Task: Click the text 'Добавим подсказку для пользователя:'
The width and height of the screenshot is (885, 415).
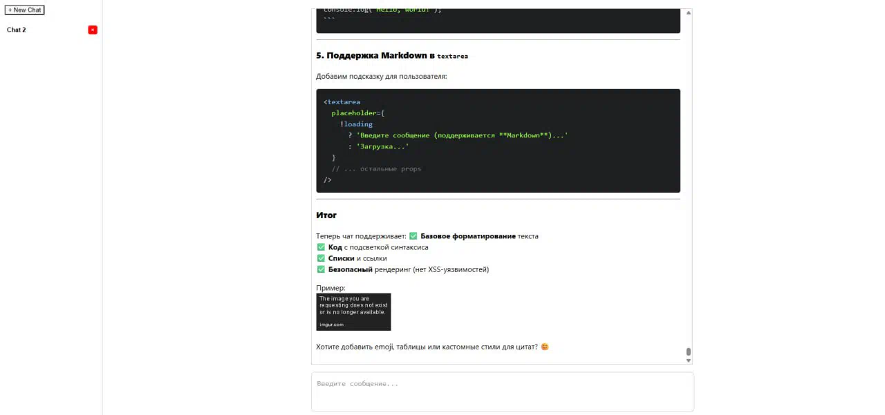Action: [382, 76]
